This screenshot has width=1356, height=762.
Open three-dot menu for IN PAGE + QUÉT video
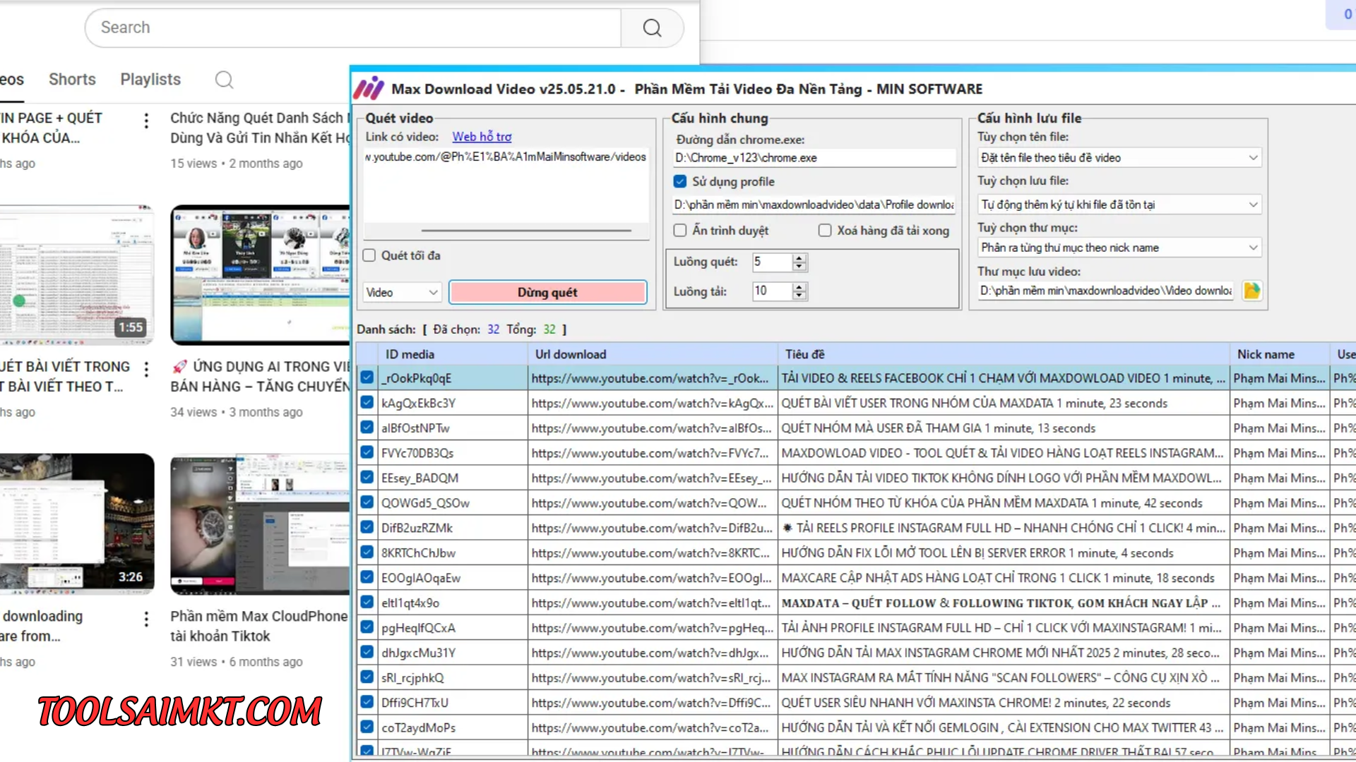146,121
